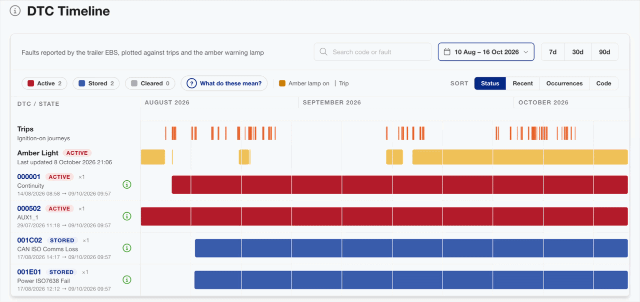This screenshot has height=302, width=640.
Task: Focus the Search code or fault field
Action: 372,52
